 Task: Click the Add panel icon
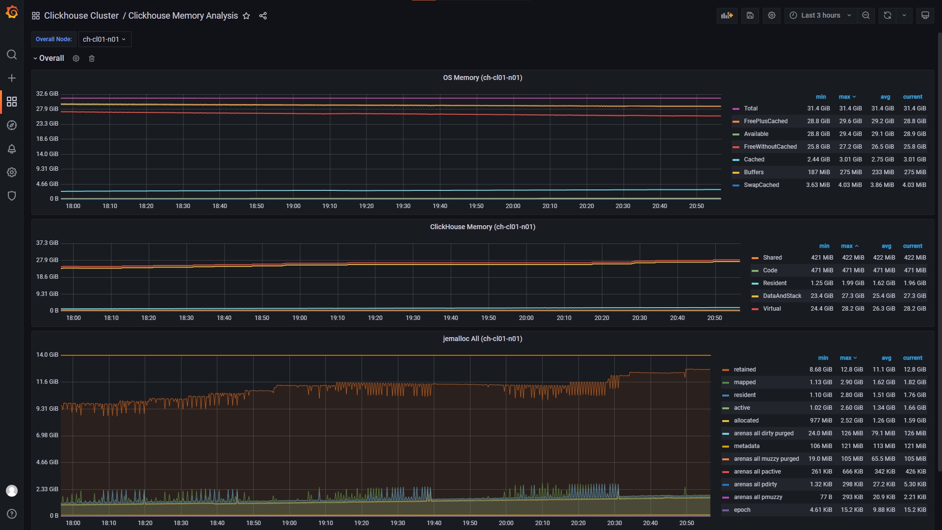[727, 16]
